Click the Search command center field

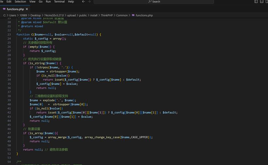154,2
